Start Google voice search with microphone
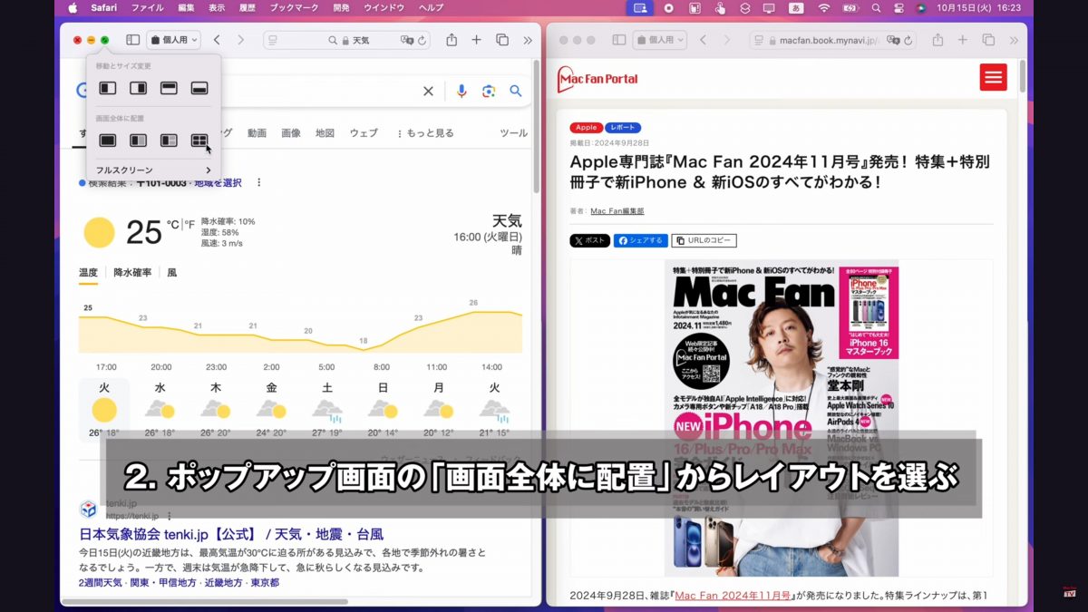 coord(461,91)
